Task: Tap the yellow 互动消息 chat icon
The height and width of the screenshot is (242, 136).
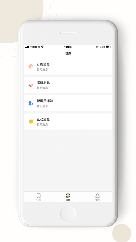Action: pyautogui.click(x=31, y=121)
